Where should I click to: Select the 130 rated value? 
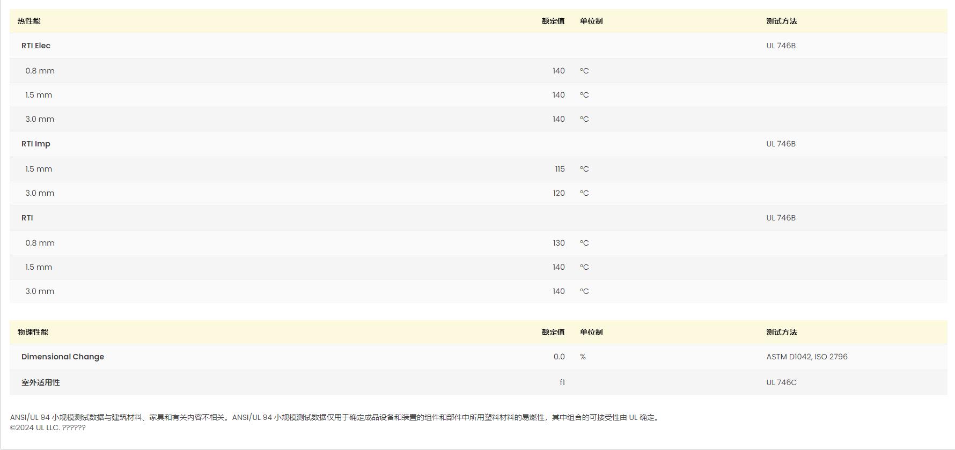click(559, 243)
